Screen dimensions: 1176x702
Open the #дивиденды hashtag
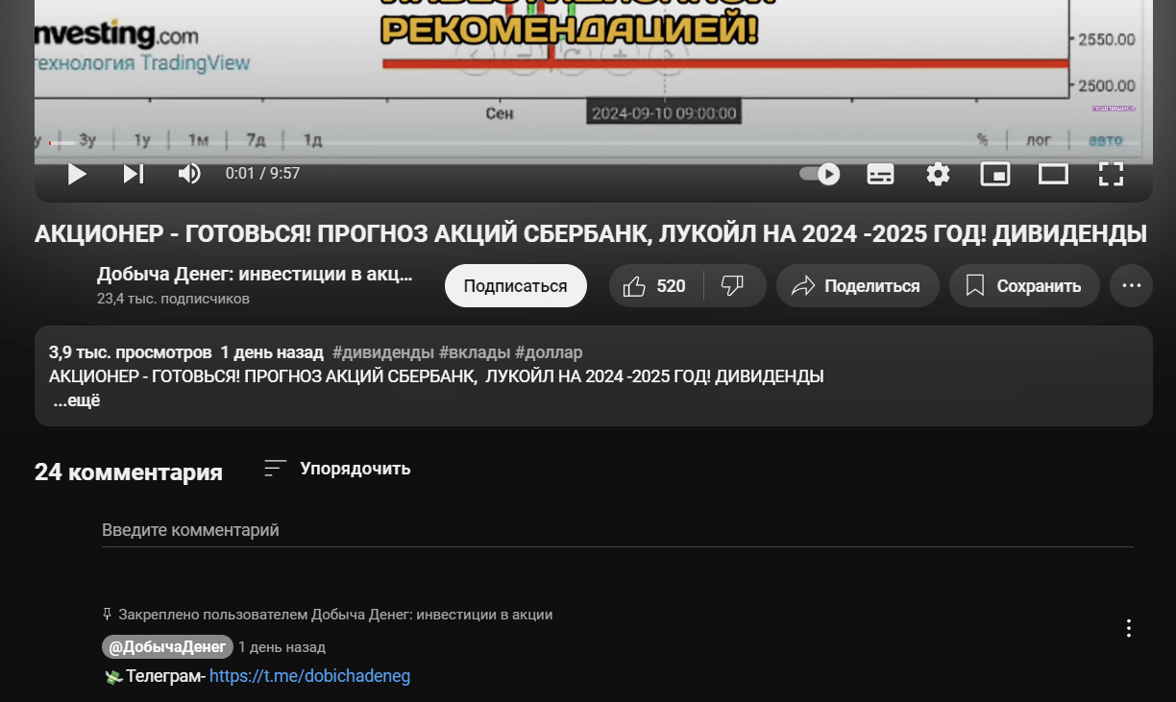[x=383, y=352]
